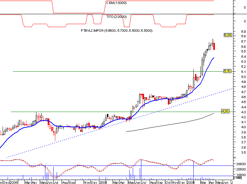247x184 pixels.
Task: Select the PTBVLC IMPOR price title text
Action: pos(117,30)
